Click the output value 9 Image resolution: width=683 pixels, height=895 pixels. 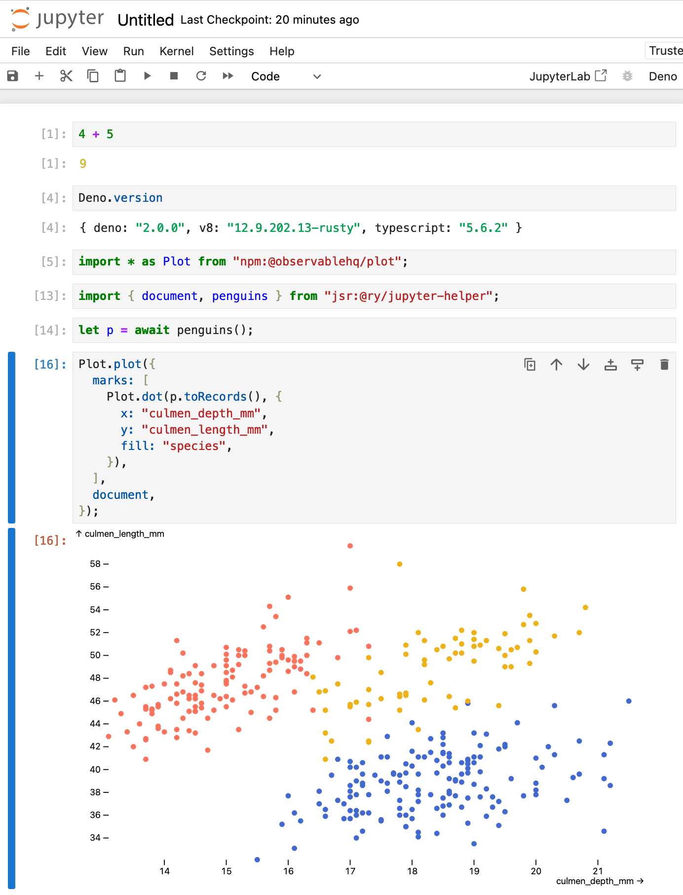(83, 164)
